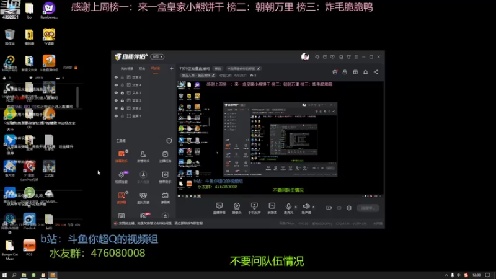
Task: Toggle the lock on 文本 6 source
Action: click(122, 77)
